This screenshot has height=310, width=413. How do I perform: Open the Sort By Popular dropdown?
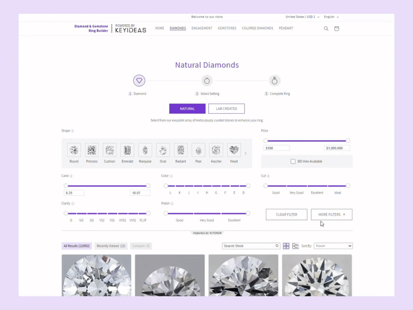coord(333,246)
